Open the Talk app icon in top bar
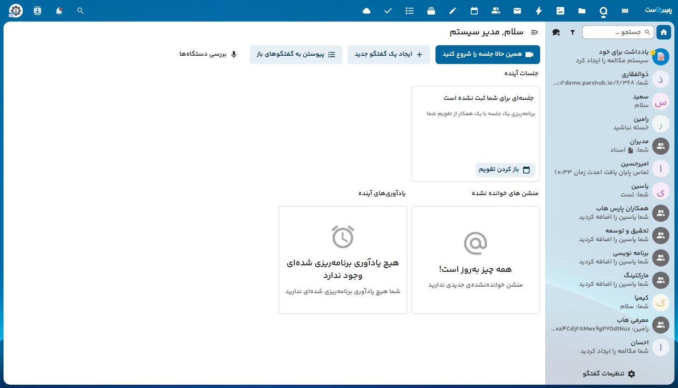678x388 pixels. (603, 11)
